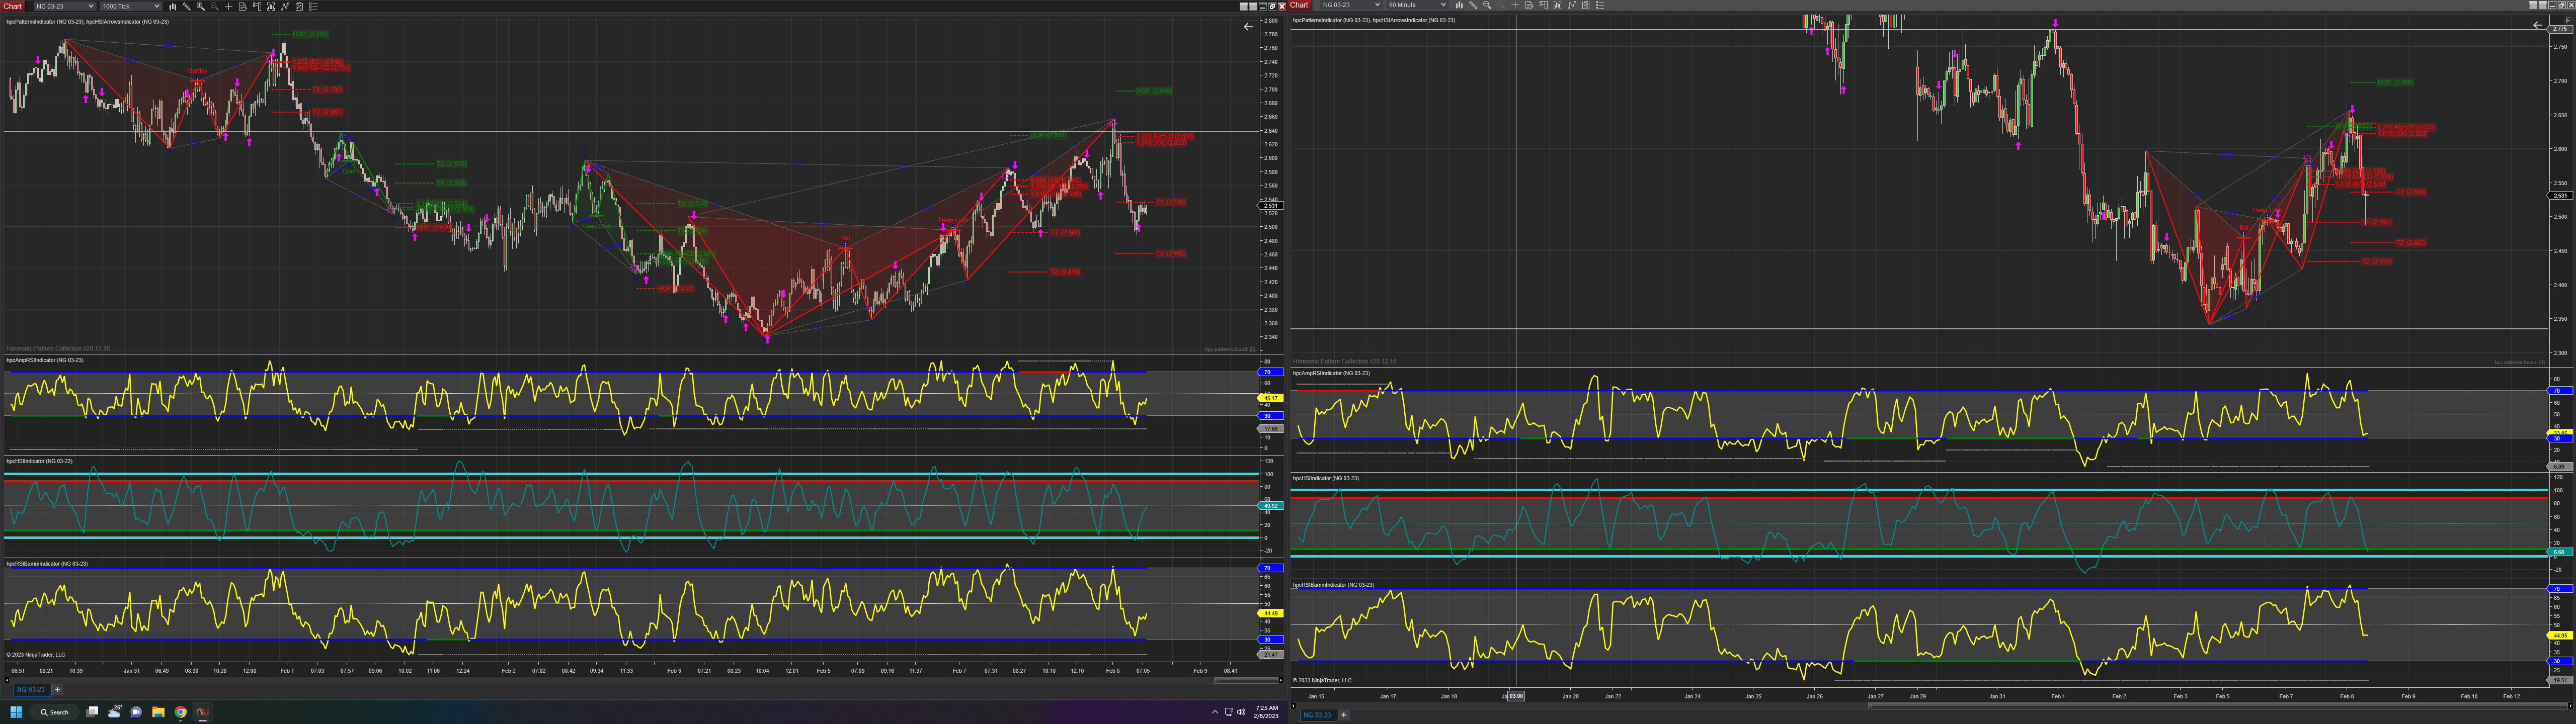Open the Properties list icon in the right chart
The width and height of the screenshot is (2576, 724).
click(x=1600, y=5)
